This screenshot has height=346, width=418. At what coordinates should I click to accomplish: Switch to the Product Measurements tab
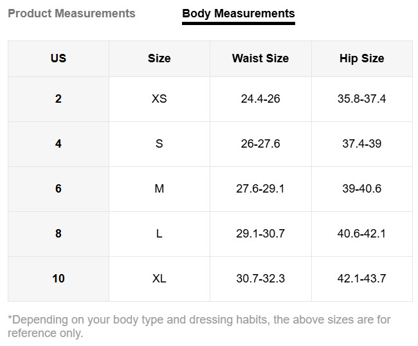coord(71,13)
